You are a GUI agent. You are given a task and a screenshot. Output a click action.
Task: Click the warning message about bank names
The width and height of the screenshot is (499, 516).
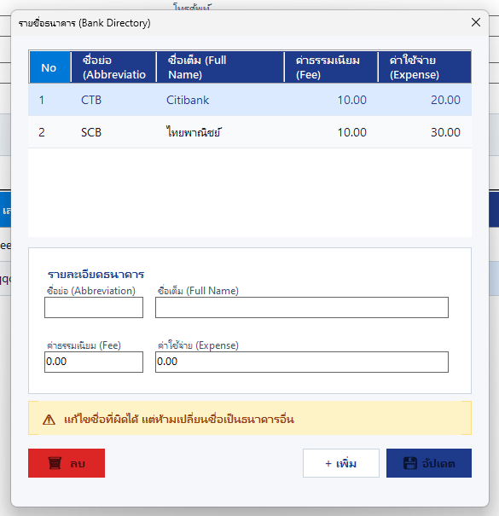[x=179, y=420]
